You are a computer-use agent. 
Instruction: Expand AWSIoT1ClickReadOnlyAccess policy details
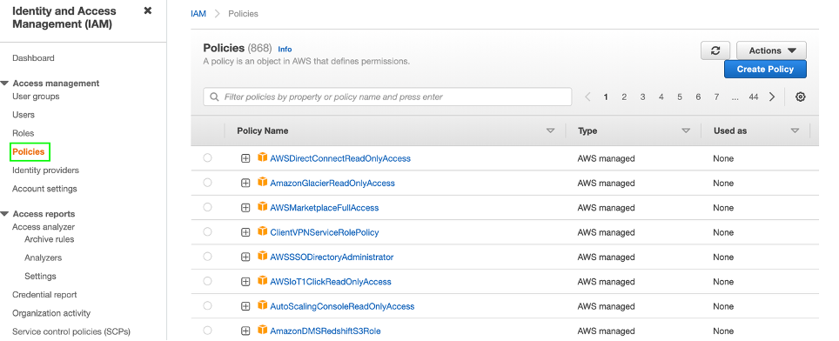point(245,282)
